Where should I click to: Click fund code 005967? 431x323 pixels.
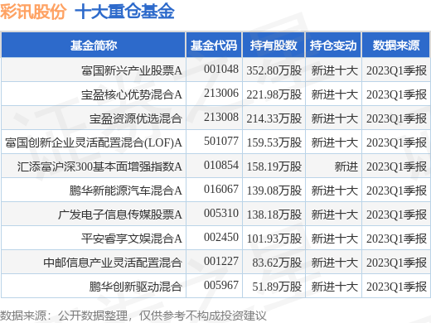click(x=221, y=286)
